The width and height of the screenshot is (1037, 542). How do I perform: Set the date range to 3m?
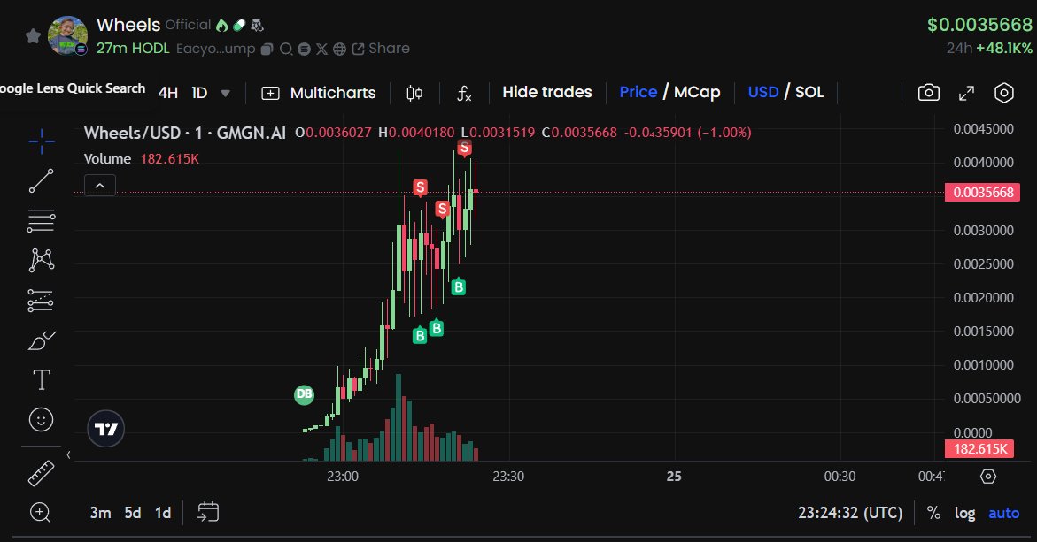tap(101, 513)
